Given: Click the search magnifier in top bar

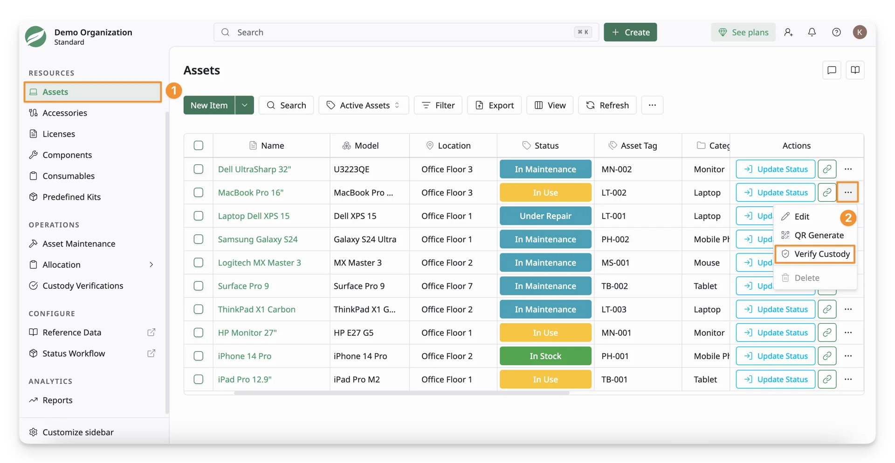Looking at the screenshot, I should click(226, 32).
